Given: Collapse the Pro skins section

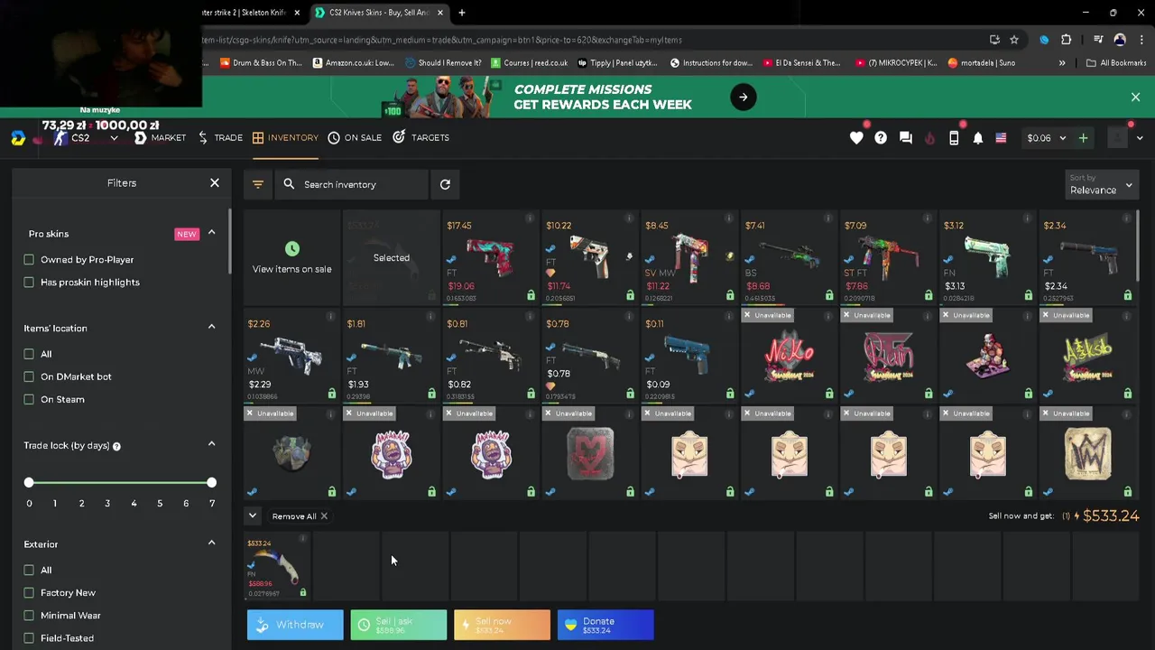Looking at the screenshot, I should point(211,233).
